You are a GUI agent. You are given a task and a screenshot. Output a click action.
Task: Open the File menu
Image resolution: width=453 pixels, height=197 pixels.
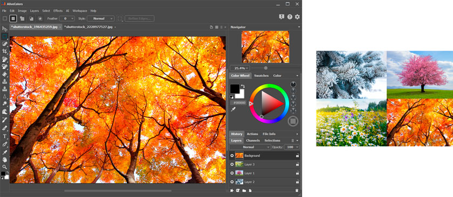[x=4, y=11]
